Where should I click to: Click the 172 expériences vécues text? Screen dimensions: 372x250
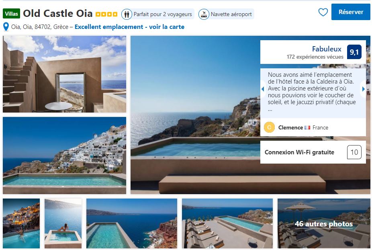coord(315,57)
